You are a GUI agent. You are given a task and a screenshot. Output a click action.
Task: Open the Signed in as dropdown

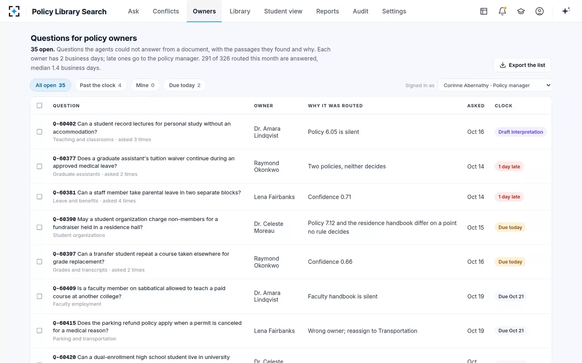click(x=495, y=85)
